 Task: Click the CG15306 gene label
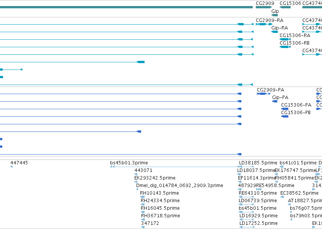tap(290, 3)
